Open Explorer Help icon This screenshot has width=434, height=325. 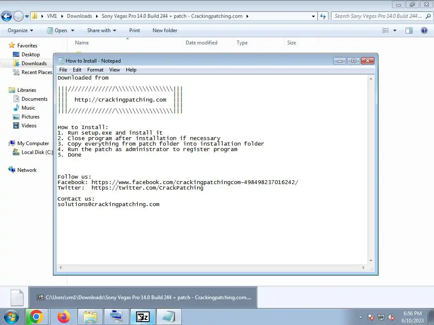click(x=424, y=30)
